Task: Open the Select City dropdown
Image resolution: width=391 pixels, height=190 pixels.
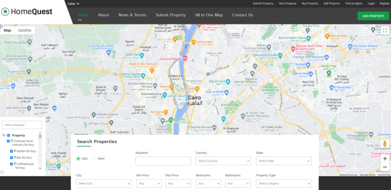Action: [104, 183]
